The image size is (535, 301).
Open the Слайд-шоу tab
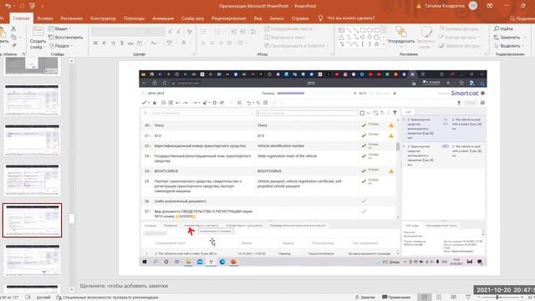192,18
